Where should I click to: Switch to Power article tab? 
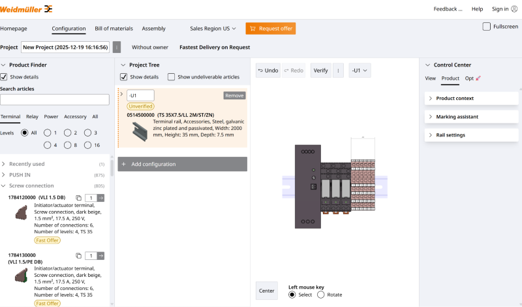51,117
